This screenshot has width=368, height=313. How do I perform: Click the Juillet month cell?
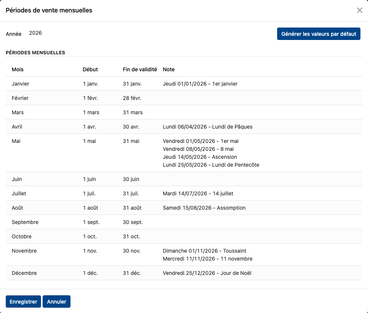click(x=19, y=193)
